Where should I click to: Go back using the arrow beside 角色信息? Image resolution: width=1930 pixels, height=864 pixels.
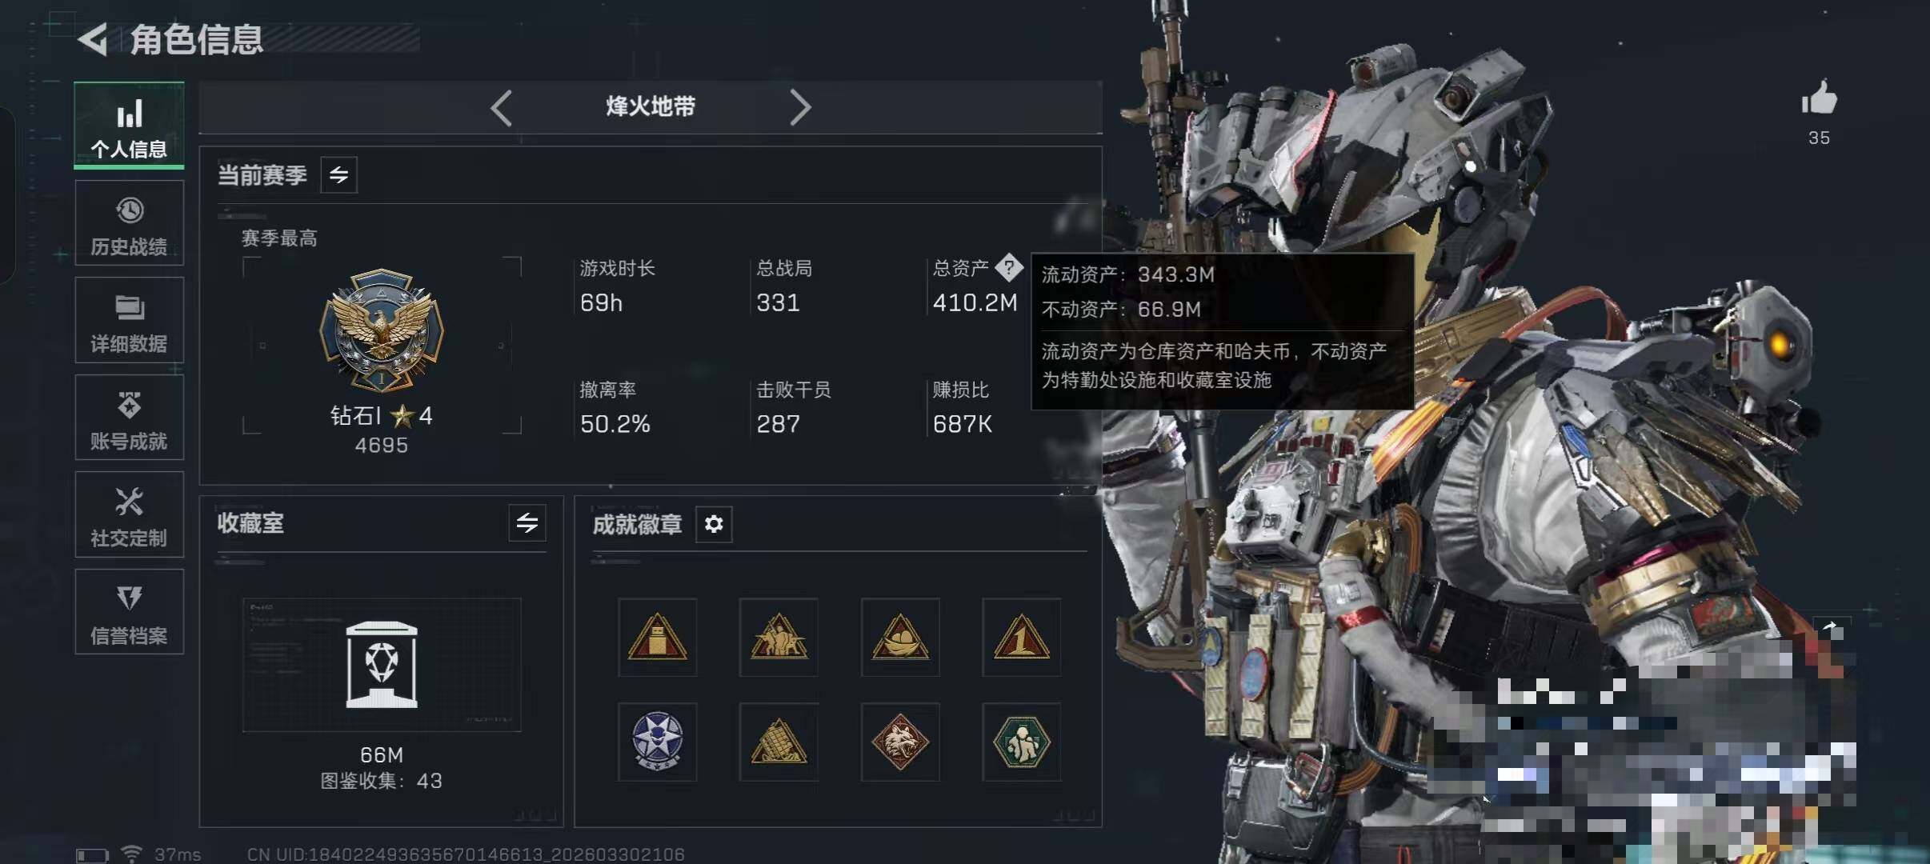pyautogui.click(x=93, y=39)
